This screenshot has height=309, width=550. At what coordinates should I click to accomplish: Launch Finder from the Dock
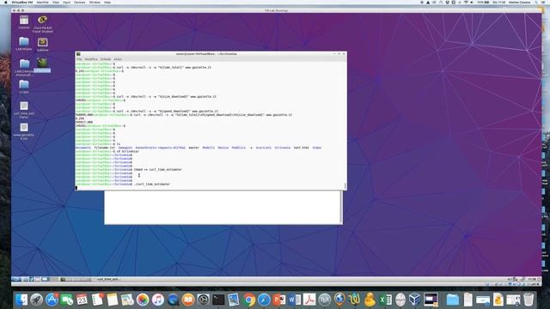(21, 300)
